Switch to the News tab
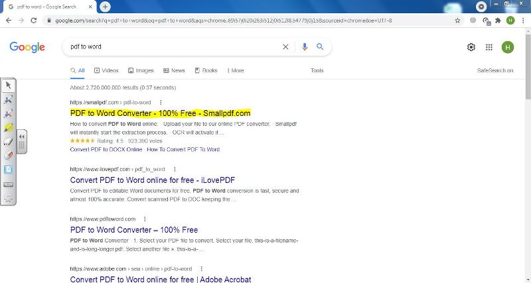Image resolution: width=531 pixels, height=283 pixels. 174,71
